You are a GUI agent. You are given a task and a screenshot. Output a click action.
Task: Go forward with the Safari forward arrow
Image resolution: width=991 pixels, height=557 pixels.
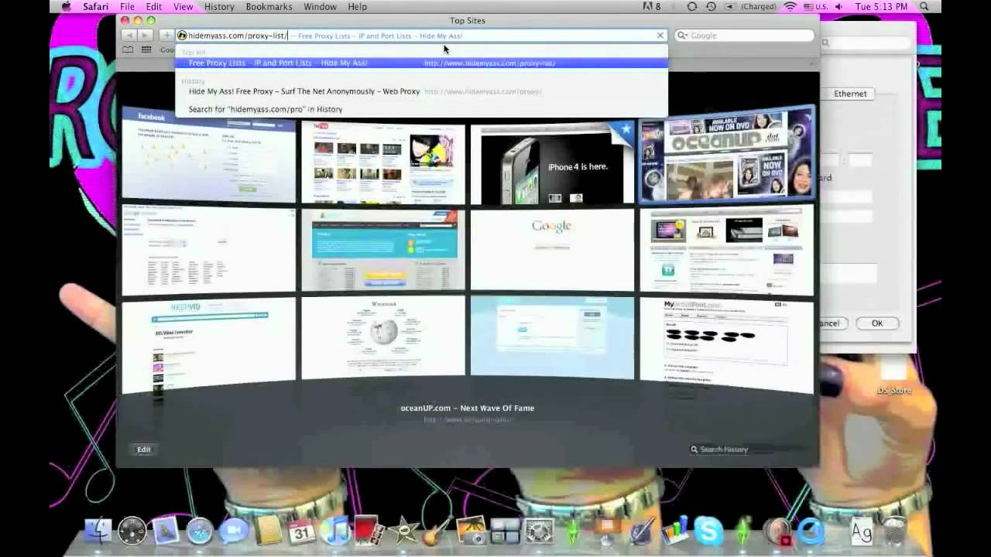coord(146,36)
